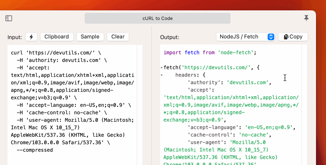Click the lightning bolt auto-detect button
Viewport: 326px width, 165px height.
click(31, 37)
